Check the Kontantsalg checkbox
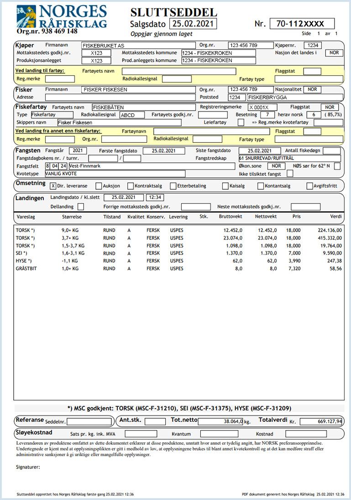 261,186
